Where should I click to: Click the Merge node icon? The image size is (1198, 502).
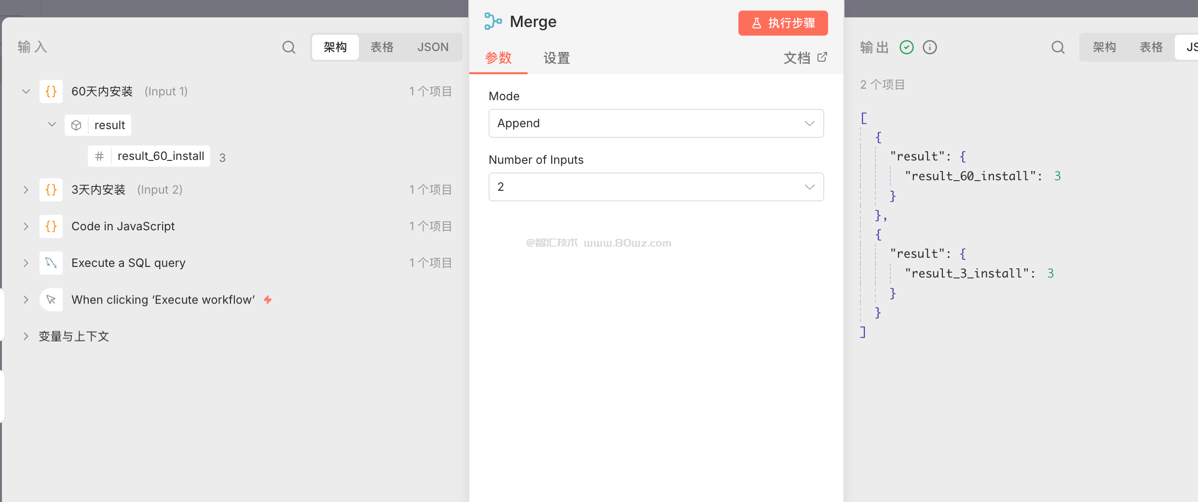(x=493, y=22)
